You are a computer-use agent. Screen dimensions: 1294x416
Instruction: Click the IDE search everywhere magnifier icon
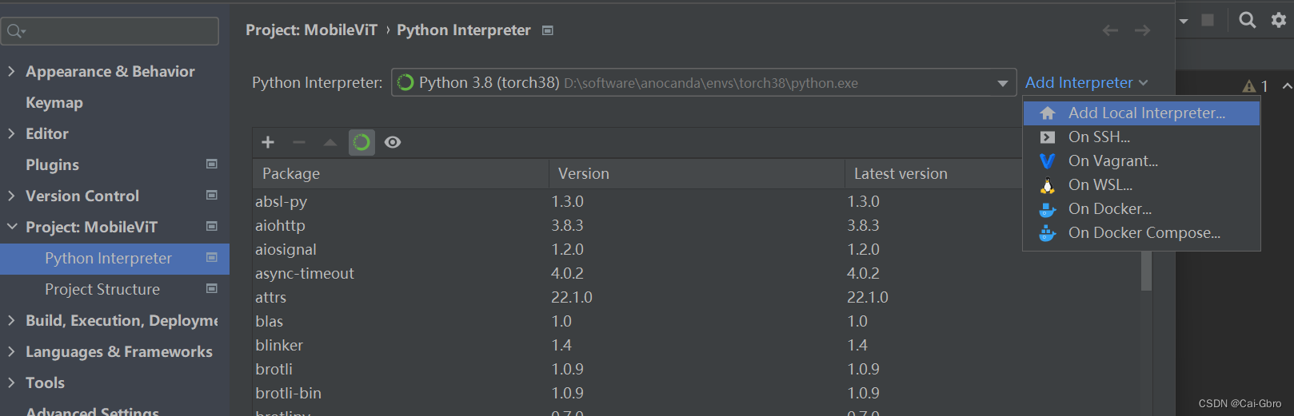(1248, 20)
